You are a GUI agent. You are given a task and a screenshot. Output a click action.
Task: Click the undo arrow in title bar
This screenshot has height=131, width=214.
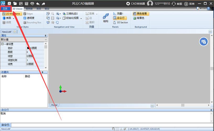pyautogui.click(x=38, y=4)
